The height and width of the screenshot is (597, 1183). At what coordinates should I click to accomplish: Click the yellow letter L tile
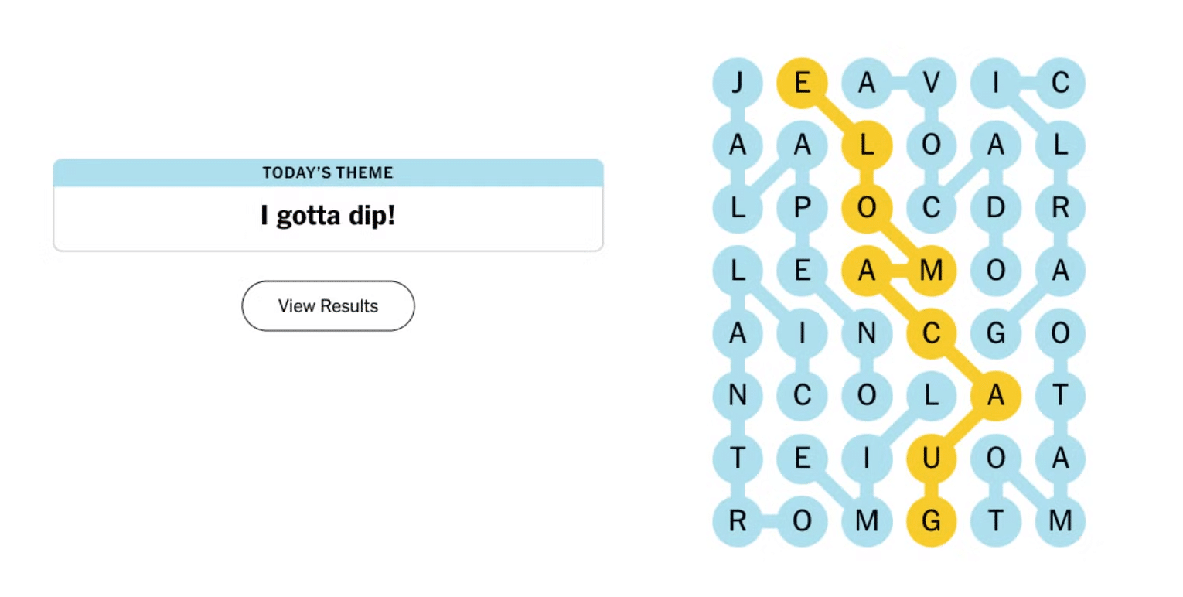(867, 145)
